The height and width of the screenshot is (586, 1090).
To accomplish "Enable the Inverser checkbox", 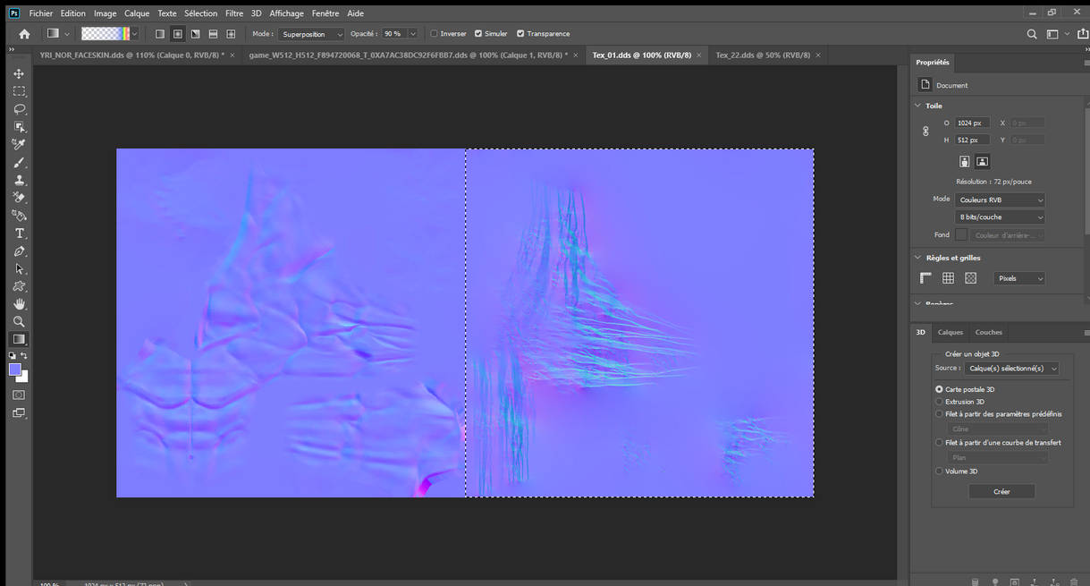I will tap(434, 34).
